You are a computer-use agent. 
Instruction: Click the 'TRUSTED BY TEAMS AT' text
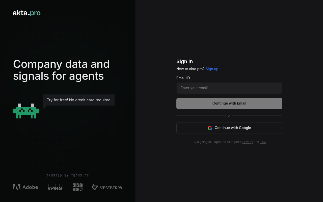click(x=68, y=175)
